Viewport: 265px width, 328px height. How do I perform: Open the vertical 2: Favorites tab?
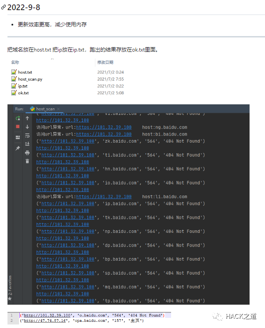(x=10, y=285)
